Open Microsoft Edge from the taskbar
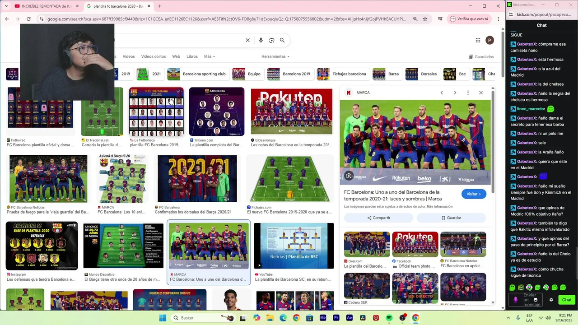 (283, 318)
